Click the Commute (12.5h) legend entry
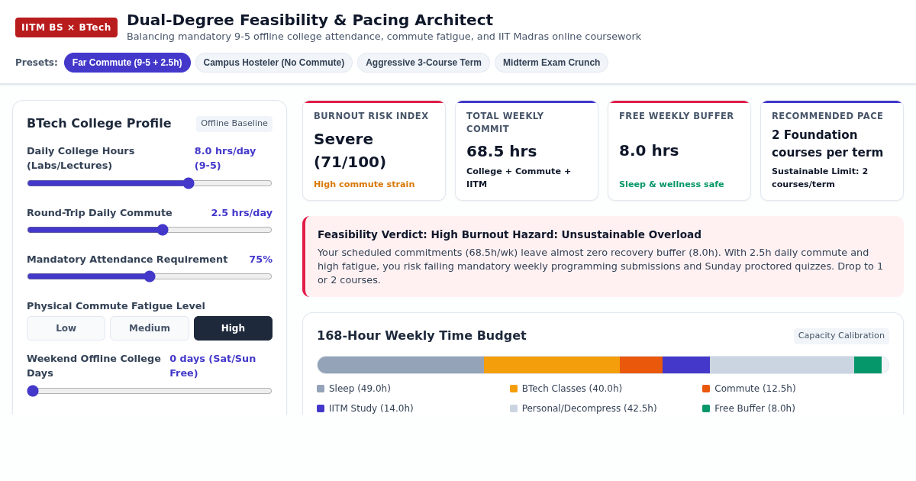The width and height of the screenshot is (916, 481). (x=749, y=389)
